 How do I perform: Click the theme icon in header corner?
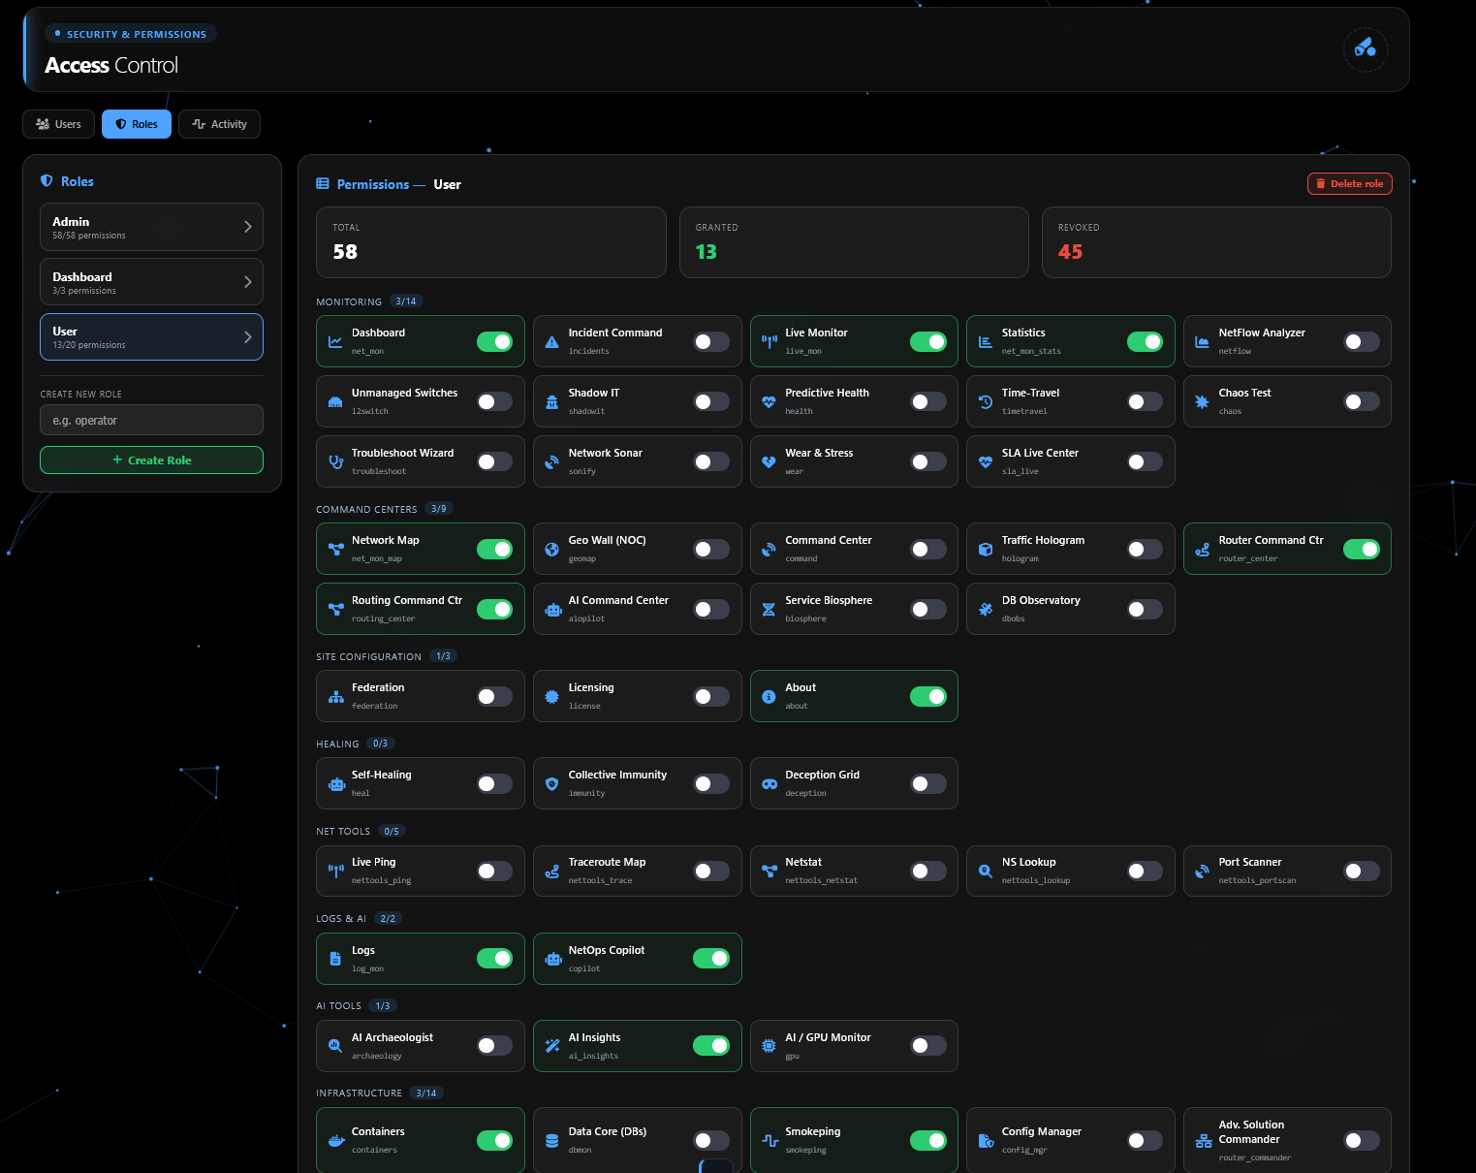(1365, 49)
